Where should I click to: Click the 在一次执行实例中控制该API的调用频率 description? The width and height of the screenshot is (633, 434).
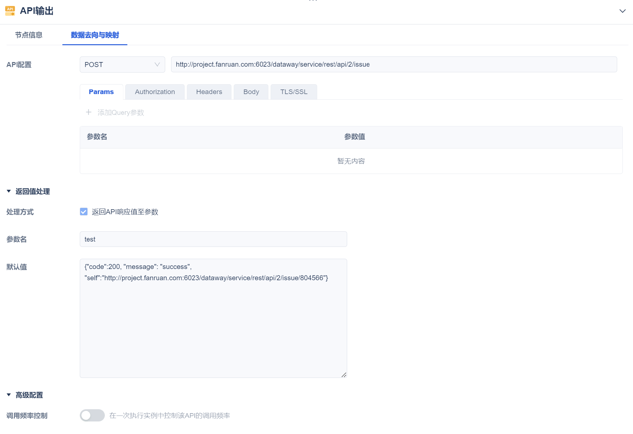[169, 416]
